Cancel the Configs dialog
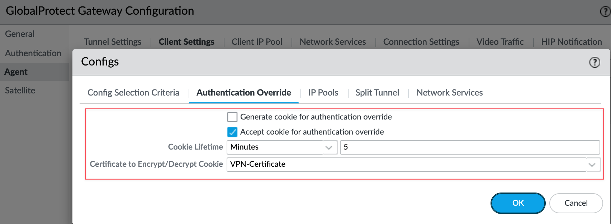Image resolution: width=611 pixels, height=224 pixels. pyautogui.click(x=576, y=203)
